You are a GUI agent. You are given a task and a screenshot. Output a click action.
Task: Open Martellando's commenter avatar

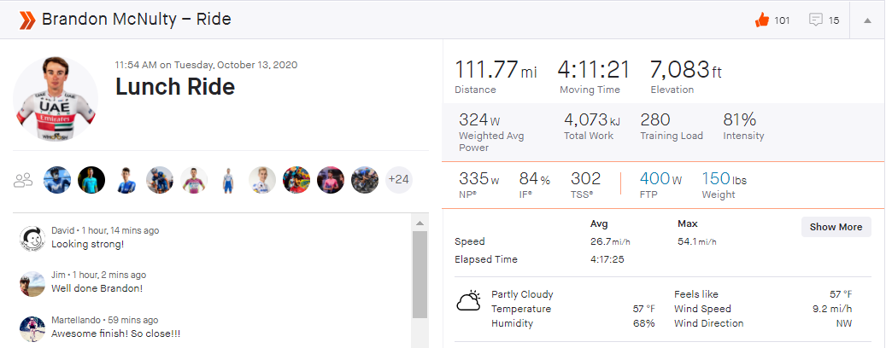[x=32, y=328]
